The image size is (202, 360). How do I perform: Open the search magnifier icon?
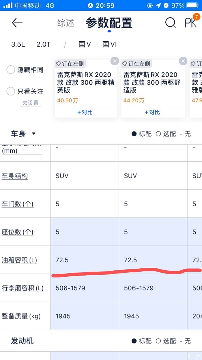[x=170, y=23]
